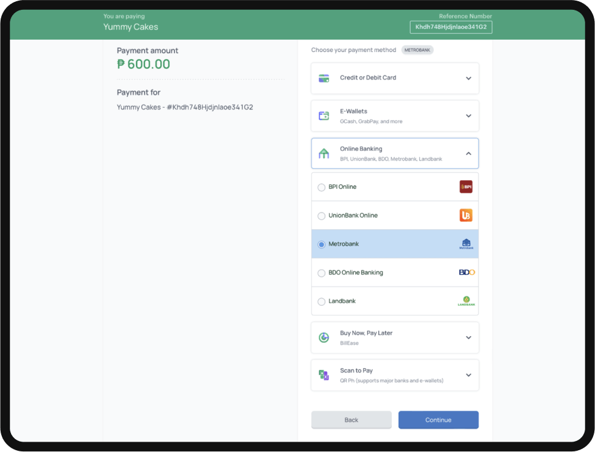Click the Online Banking bank icon

(324, 153)
